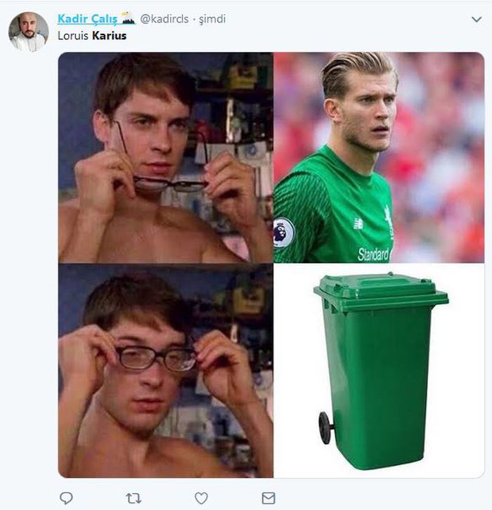This screenshot has height=510, width=492.
Task: Click the reply speech bubble icon
Action: 66,498
